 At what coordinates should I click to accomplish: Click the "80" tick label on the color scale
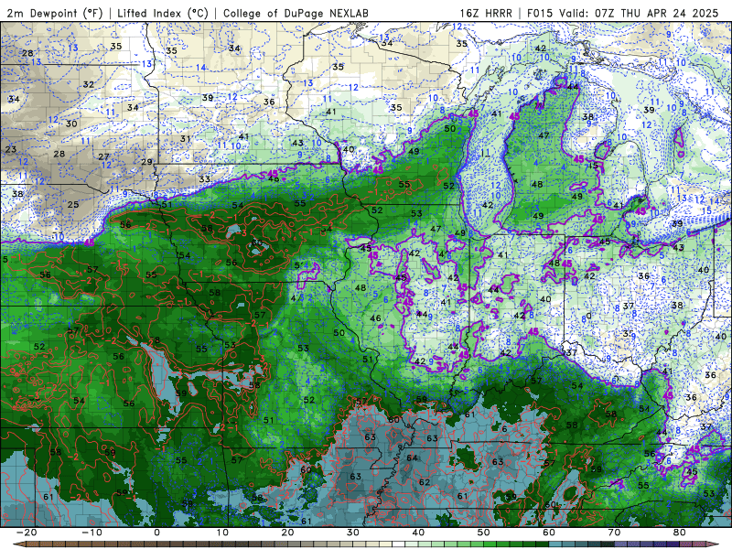click(x=680, y=533)
